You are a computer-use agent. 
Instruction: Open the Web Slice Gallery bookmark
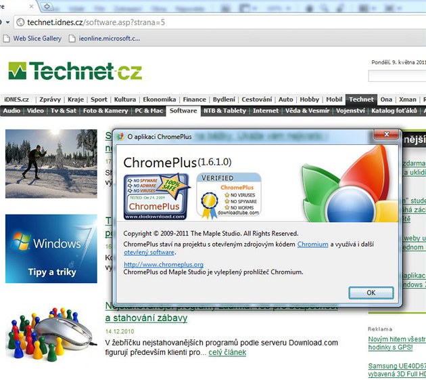(x=37, y=39)
